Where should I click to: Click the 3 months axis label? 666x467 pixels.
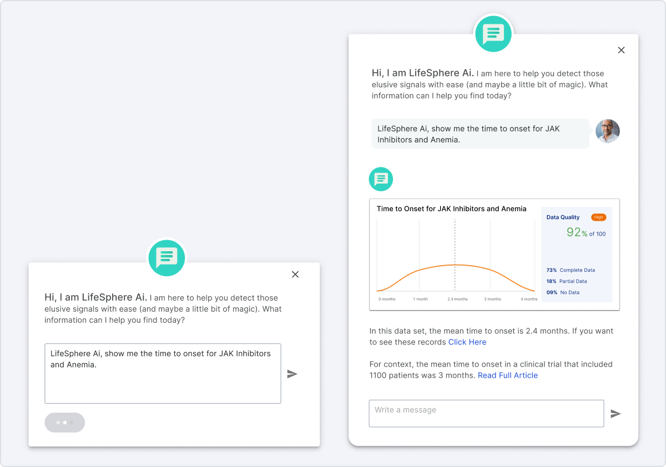click(x=492, y=299)
